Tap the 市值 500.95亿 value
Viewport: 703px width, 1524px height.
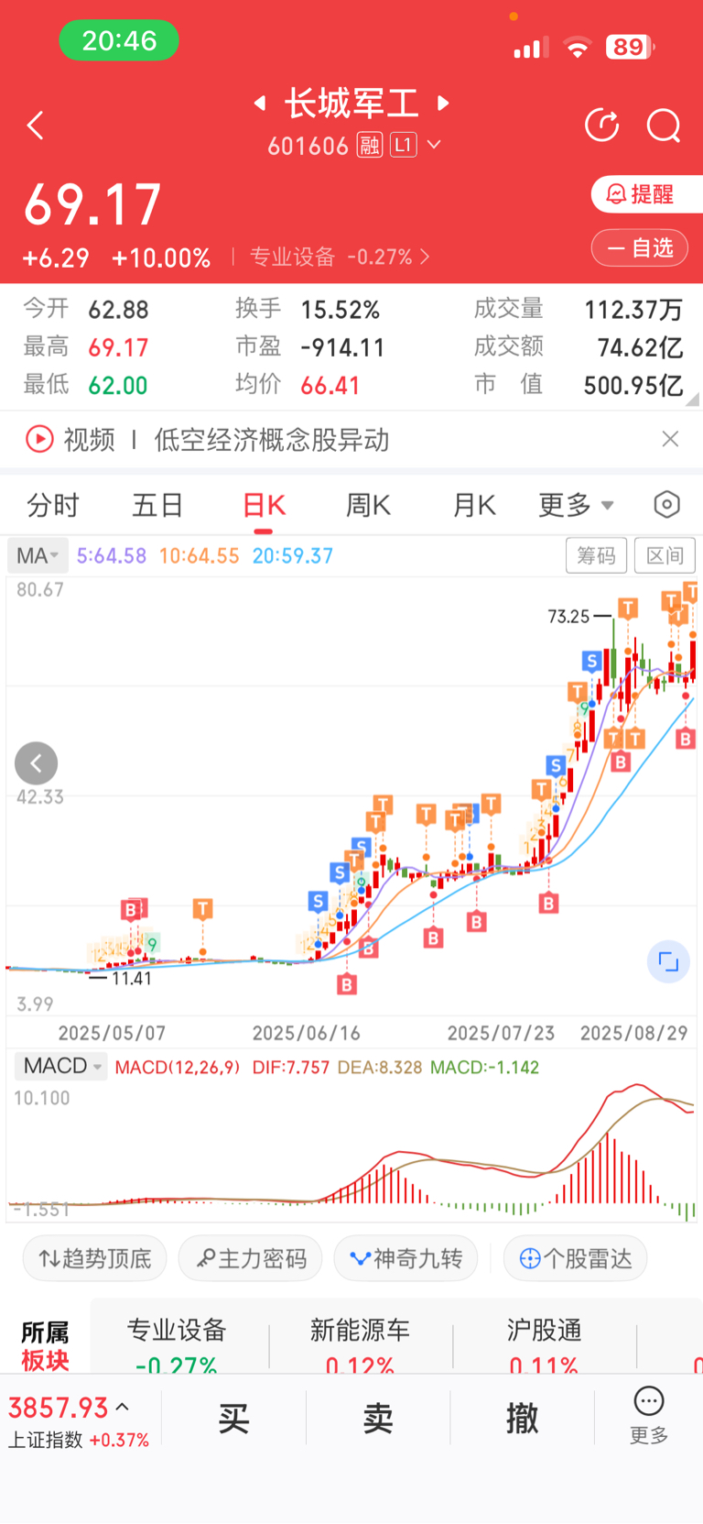tap(633, 386)
